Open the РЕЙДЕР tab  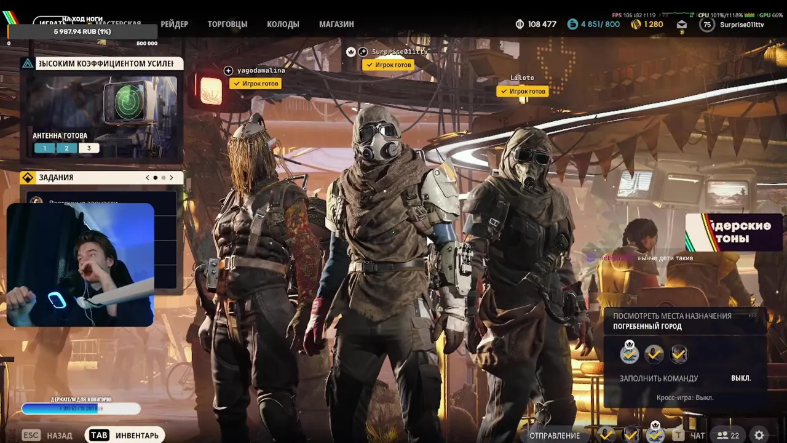pos(175,24)
